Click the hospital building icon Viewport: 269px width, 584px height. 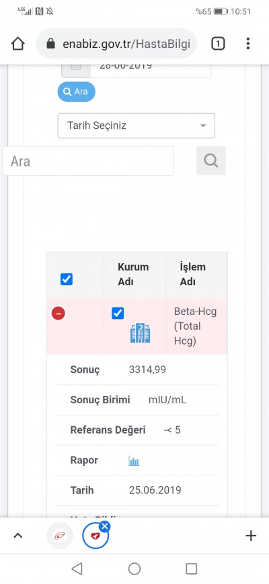[140, 332]
